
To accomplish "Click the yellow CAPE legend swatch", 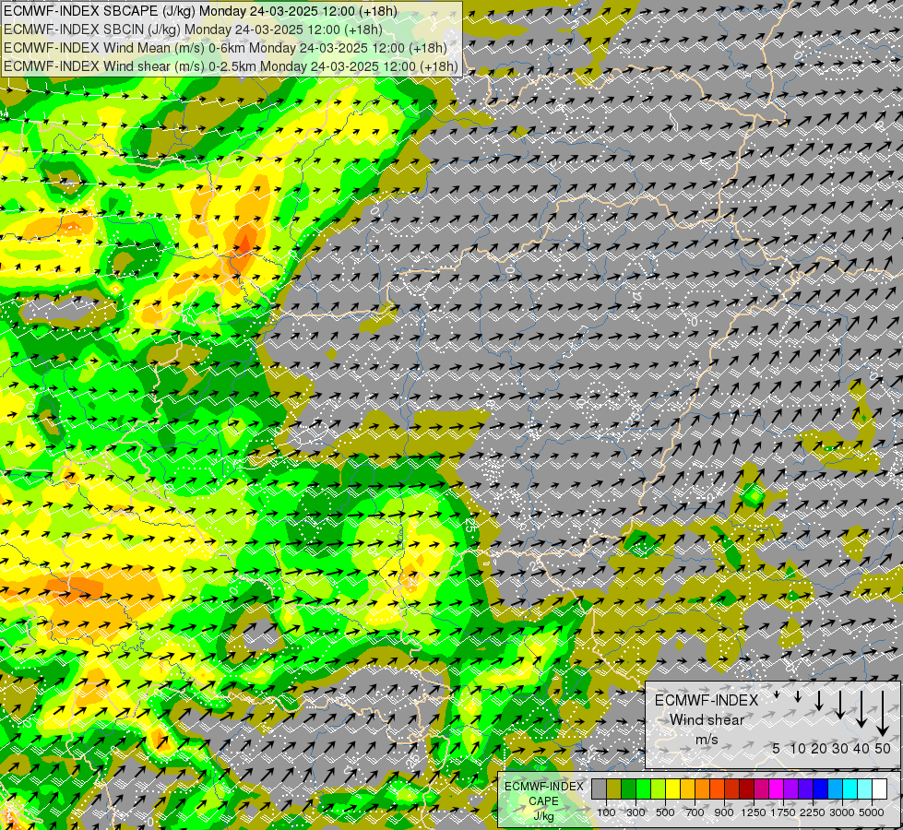I will coord(672,788).
